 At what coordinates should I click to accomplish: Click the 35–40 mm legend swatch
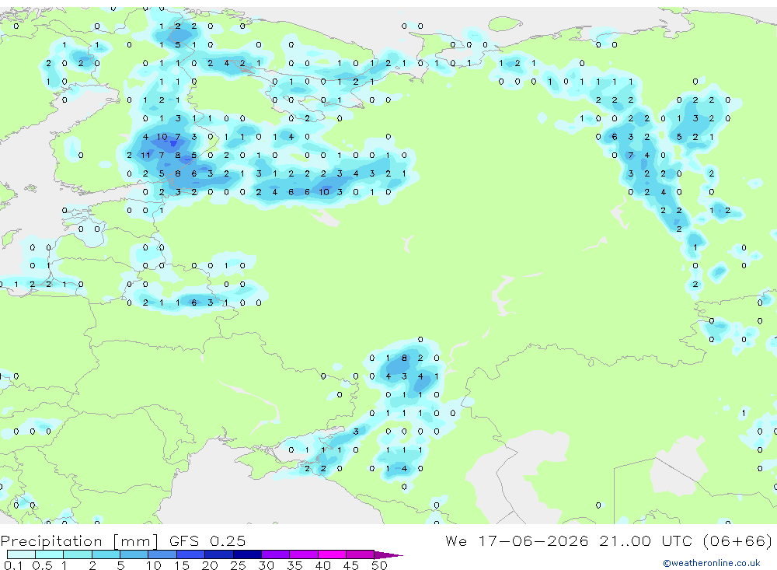[x=303, y=554]
